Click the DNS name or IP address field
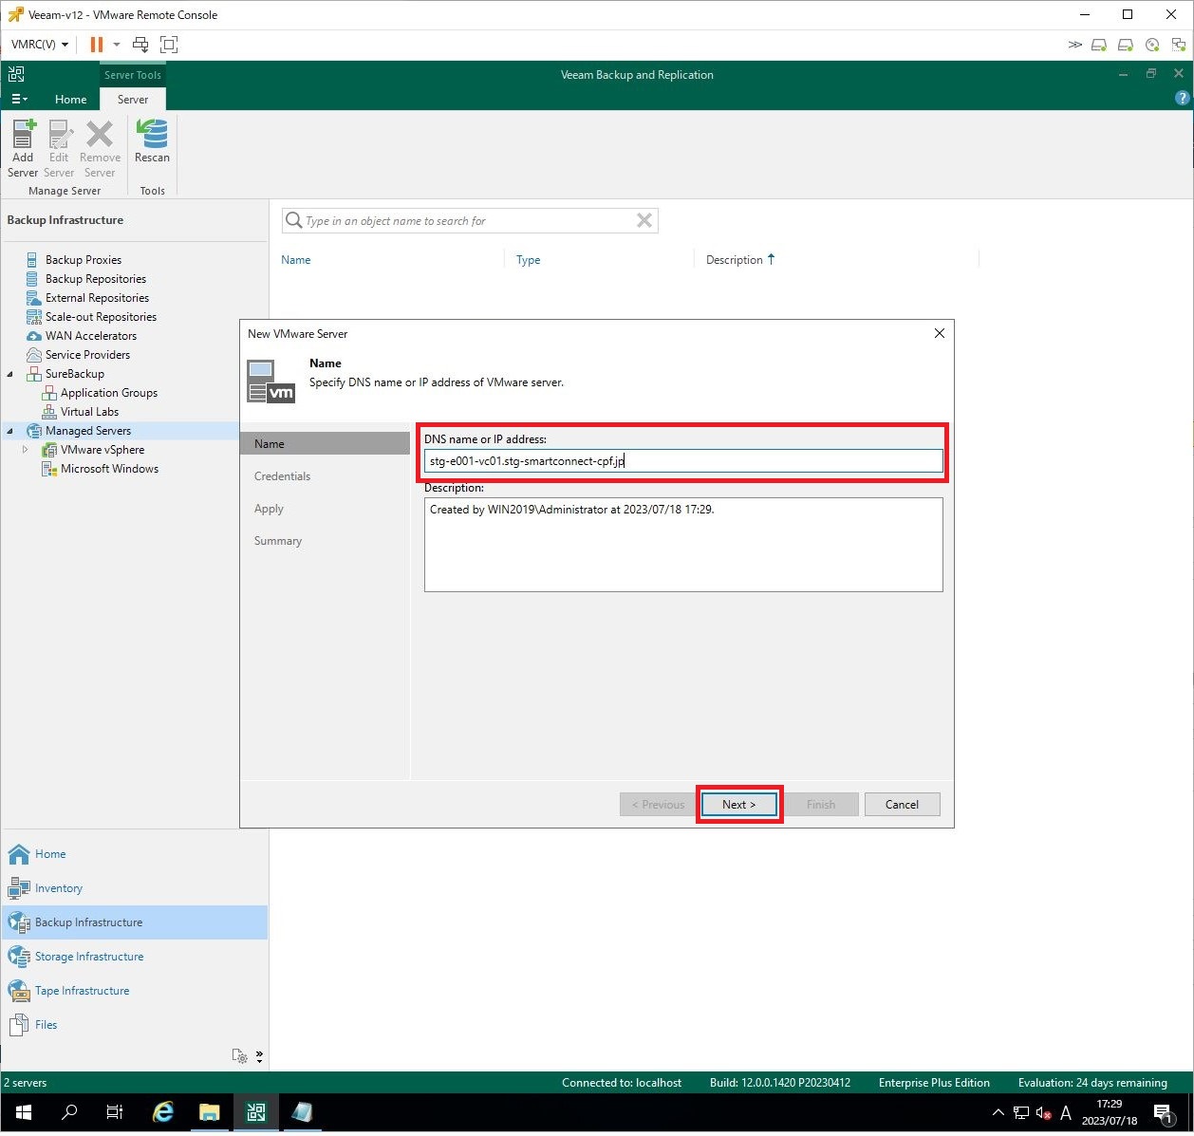The image size is (1194, 1136). [683, 461]
